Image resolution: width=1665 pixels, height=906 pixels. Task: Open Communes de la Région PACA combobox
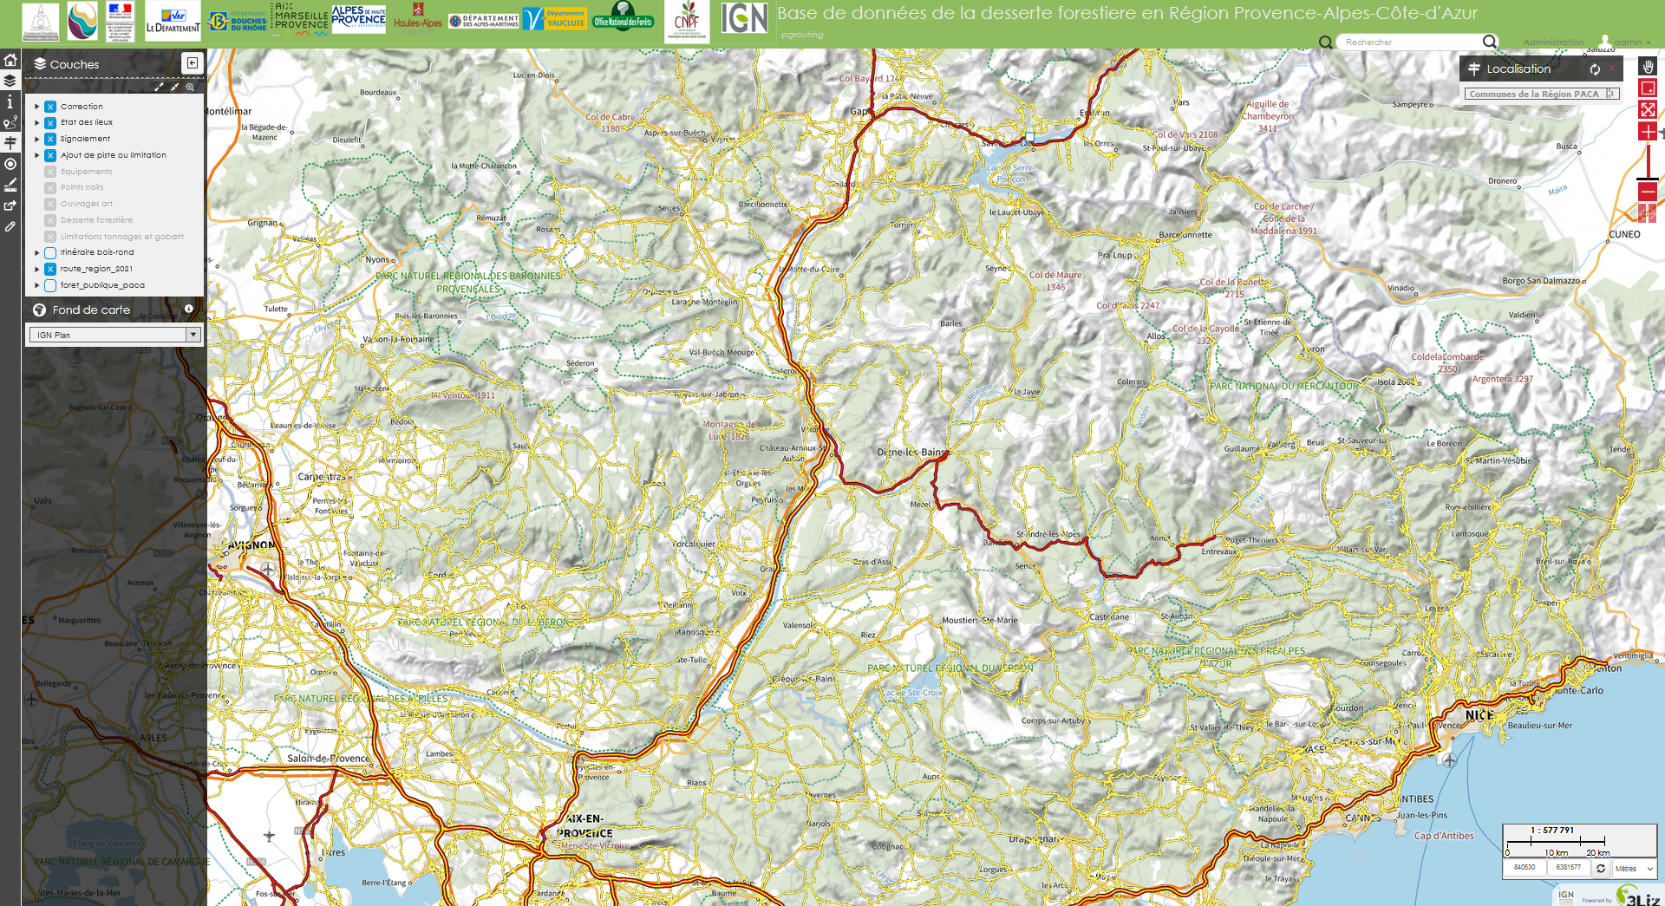[x=1542, y=94]
